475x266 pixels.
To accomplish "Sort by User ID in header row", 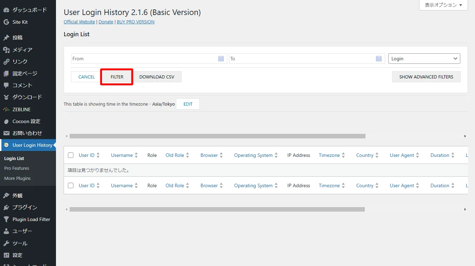I will click(89, 155).
